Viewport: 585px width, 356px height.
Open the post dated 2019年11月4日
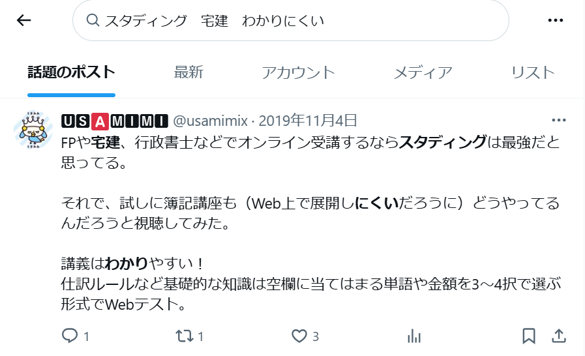[x=308, y=121]
